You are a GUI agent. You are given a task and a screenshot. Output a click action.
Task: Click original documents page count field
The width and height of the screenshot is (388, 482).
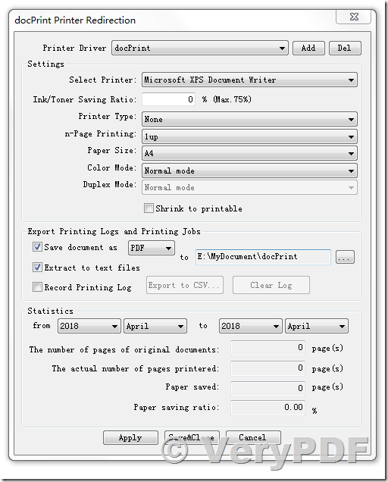(268, 348)
